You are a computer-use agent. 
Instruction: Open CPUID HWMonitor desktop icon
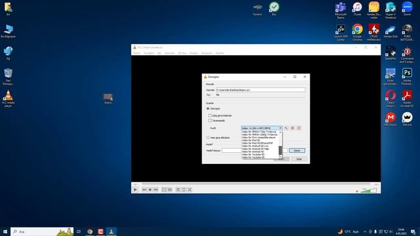(374, 32)
